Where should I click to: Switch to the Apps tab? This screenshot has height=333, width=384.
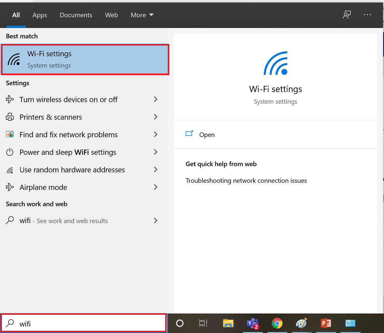(x=40, y=15)
